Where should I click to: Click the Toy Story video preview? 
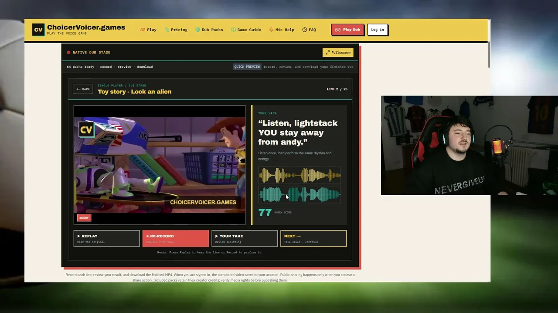(x=160, y=165)
